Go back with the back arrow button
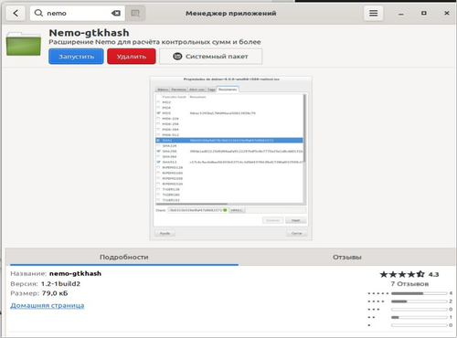This screenshot has width=457, height=338. coord(16,13)
